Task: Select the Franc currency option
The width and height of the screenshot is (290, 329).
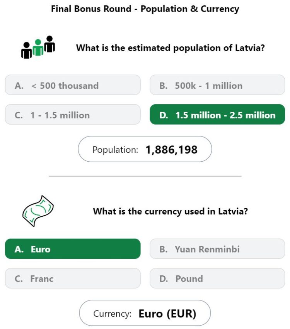Action: [x=73, y=278]
